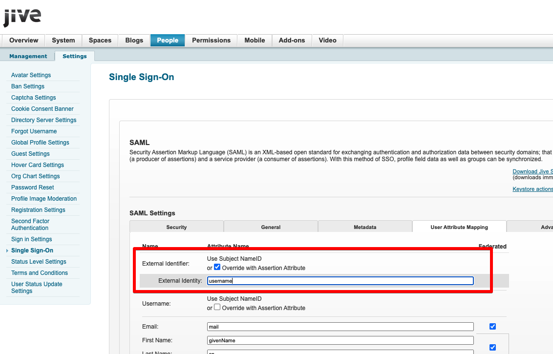Open the Keystore actions link
Screen dimensions: 553x354
532,189
